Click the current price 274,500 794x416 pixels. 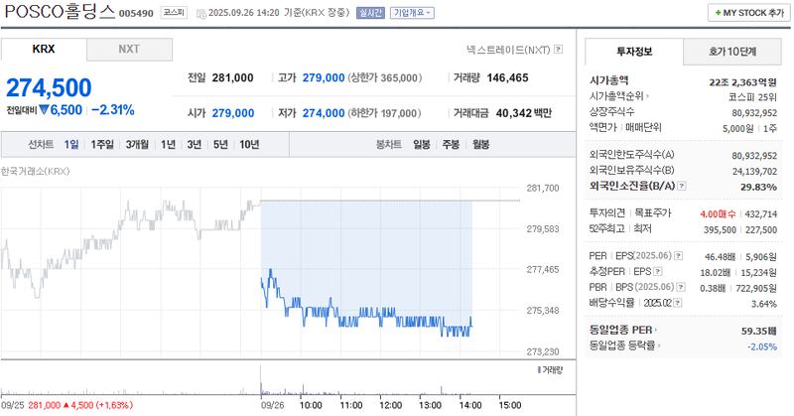49,87
